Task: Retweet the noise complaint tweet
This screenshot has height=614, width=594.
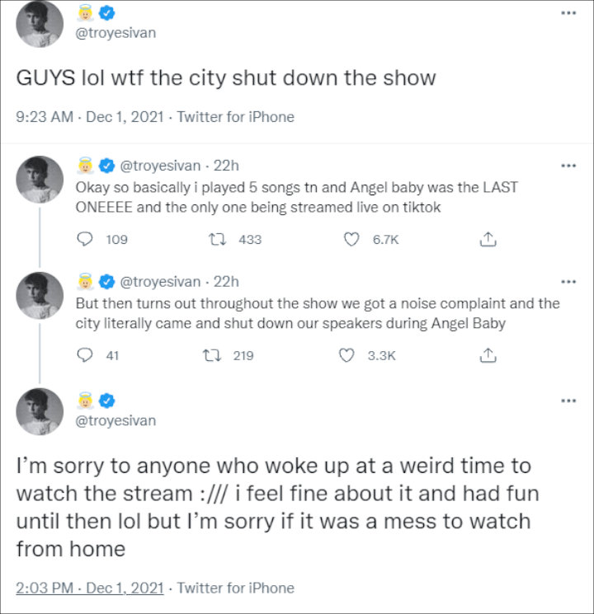Action: pyautogui.click(x=220, y=355)
